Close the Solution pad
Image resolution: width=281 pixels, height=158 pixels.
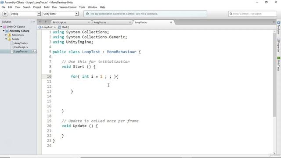(x=34, y=22)
